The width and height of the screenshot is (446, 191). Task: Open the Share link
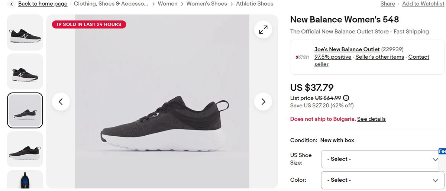pos(388,4)
